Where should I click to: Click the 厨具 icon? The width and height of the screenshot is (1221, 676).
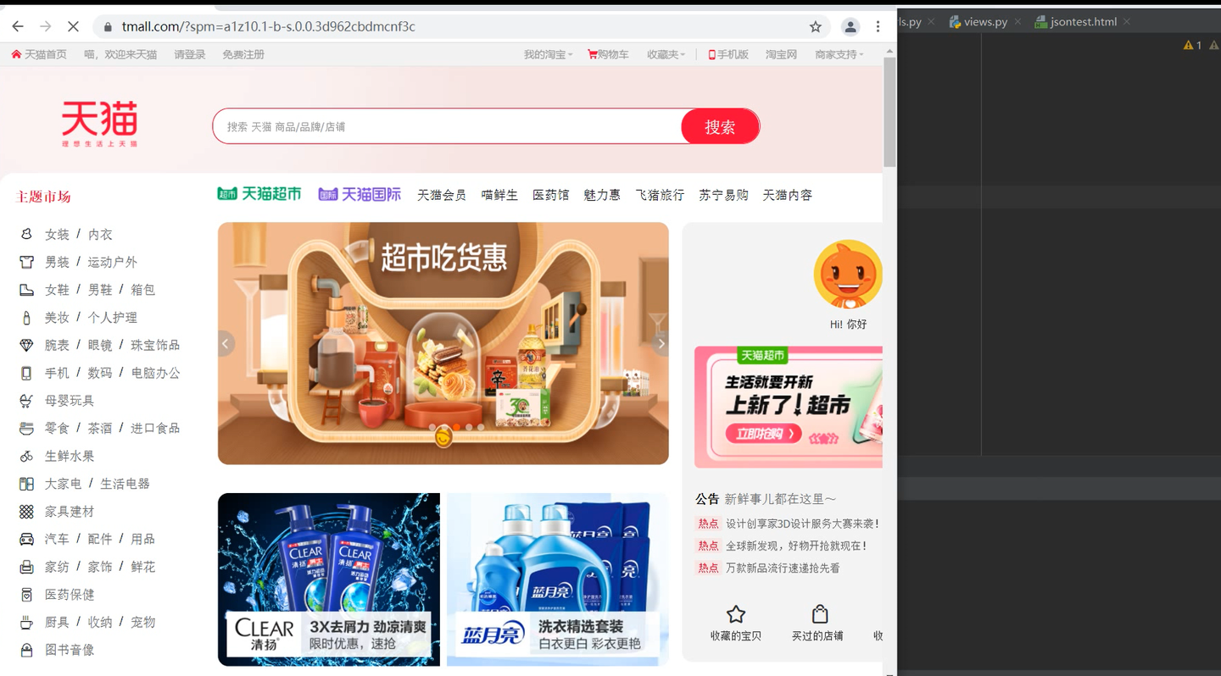click(26, 622)
